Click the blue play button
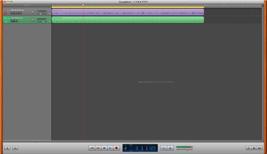Image resolution: width=267 pixels, height=154 pixels. (x=110, y=148)
